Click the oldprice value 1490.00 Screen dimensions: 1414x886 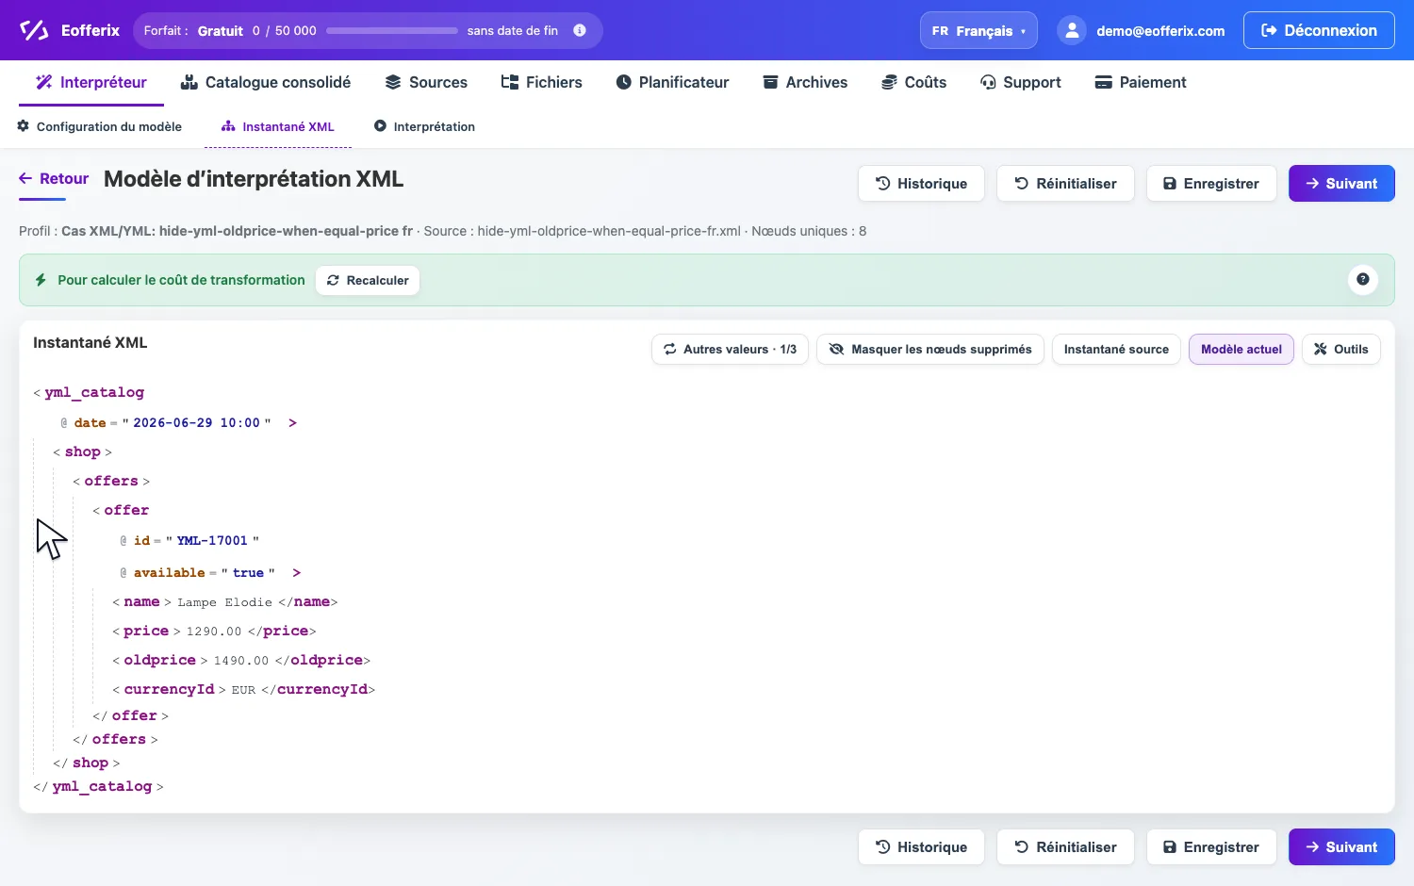[241, 661]
